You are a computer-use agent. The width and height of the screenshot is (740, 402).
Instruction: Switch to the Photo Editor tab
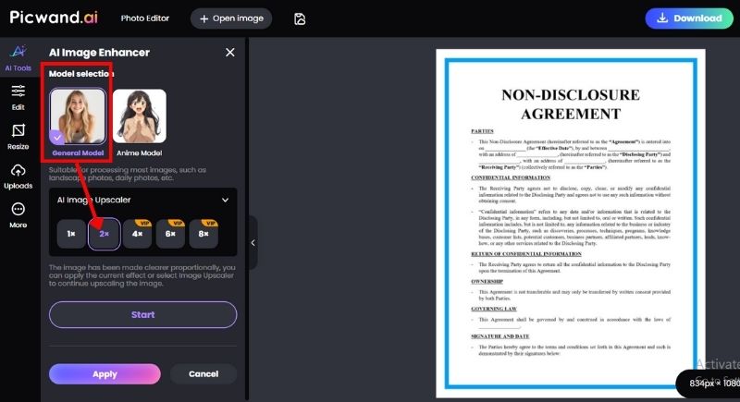tap(145, 18)
